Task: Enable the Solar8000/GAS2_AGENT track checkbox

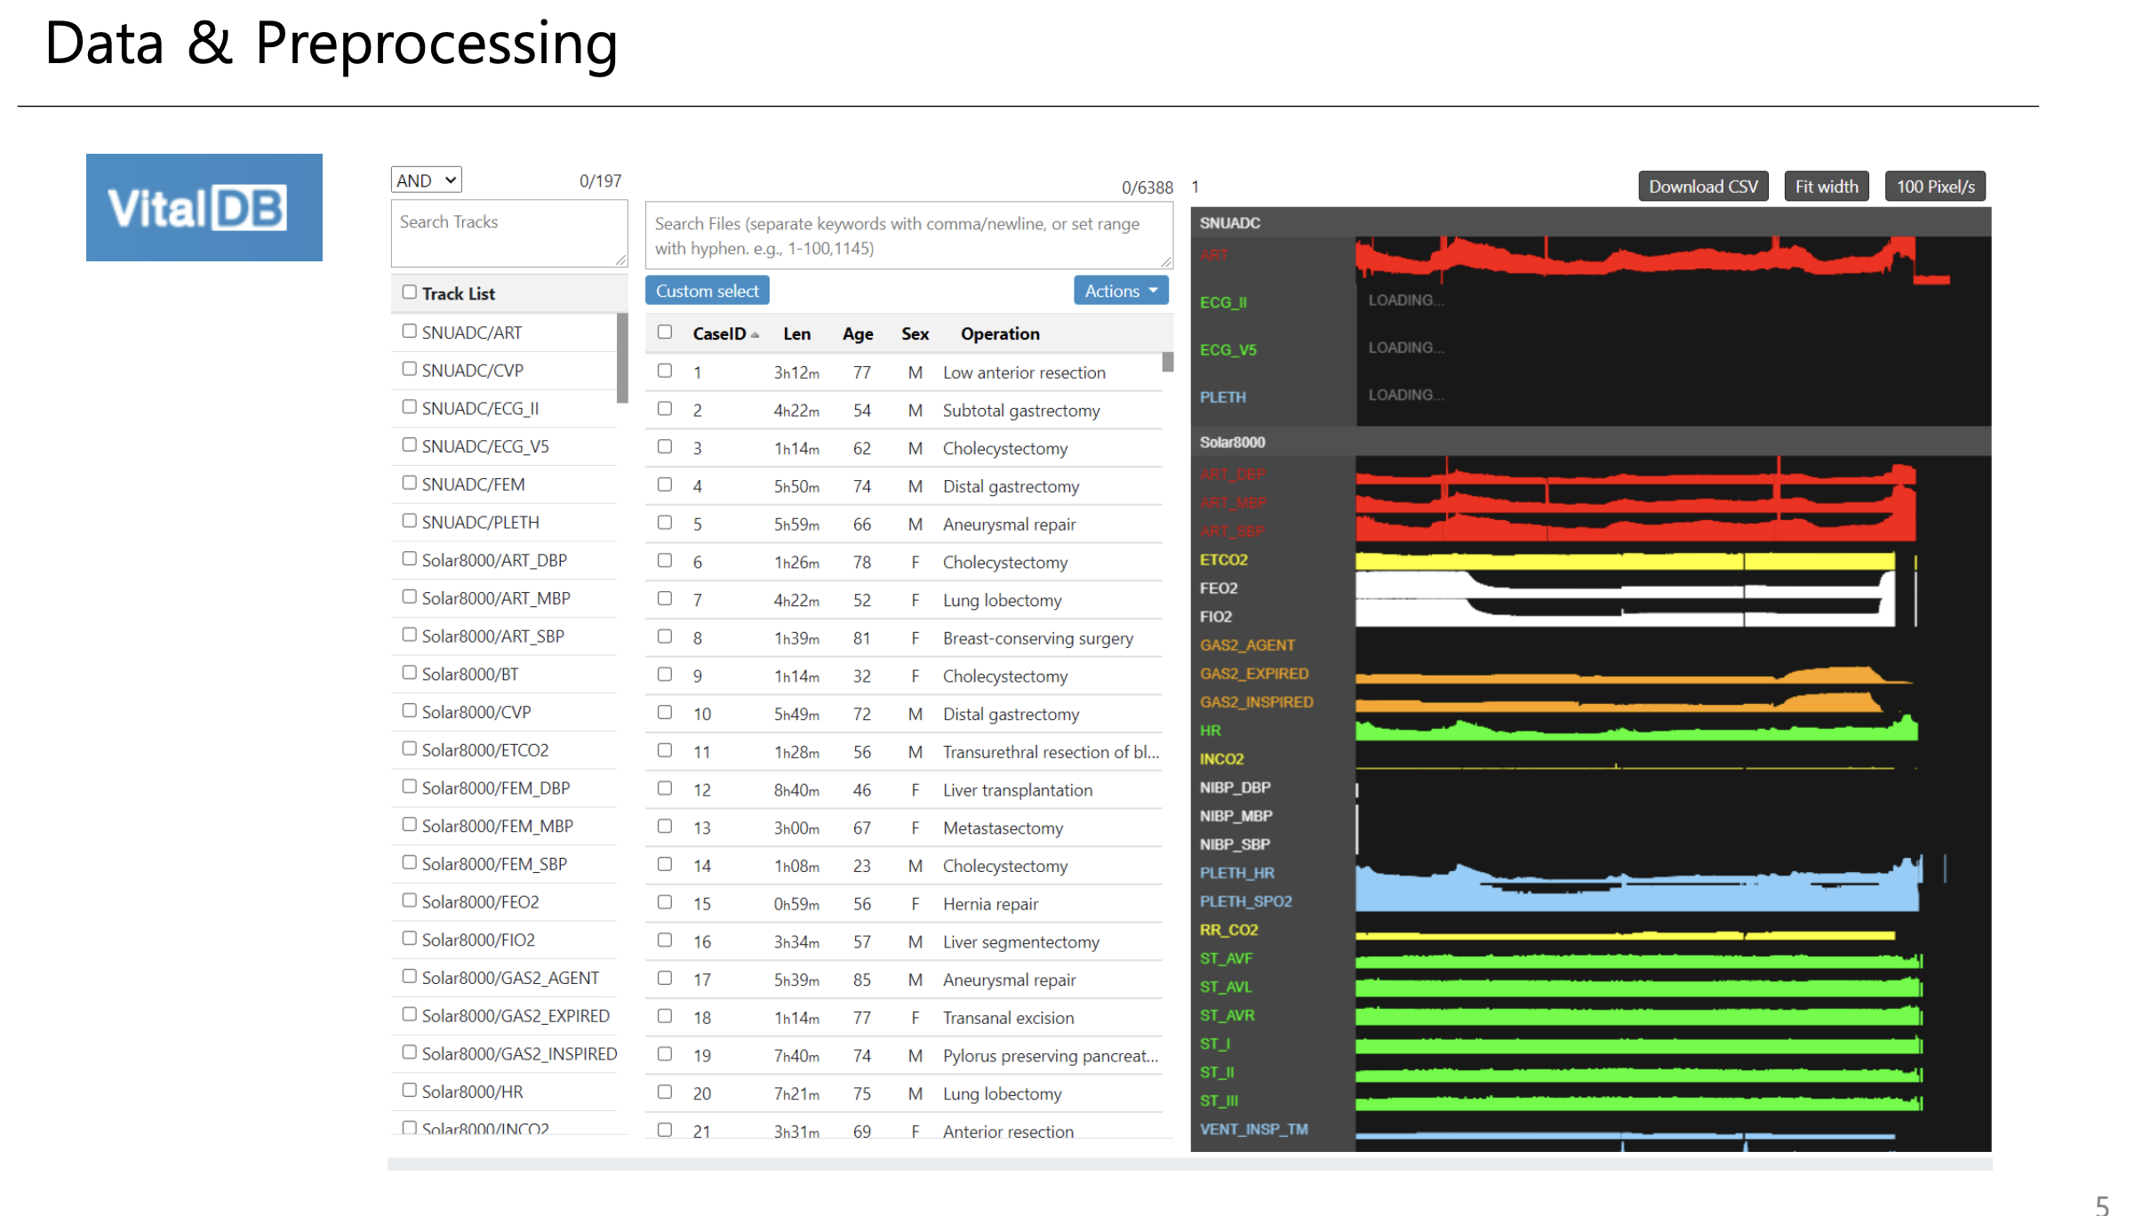Action: [x=409, y=977]
